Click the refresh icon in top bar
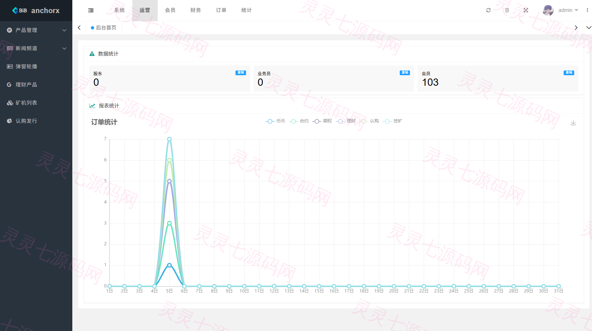 [488, 10]
